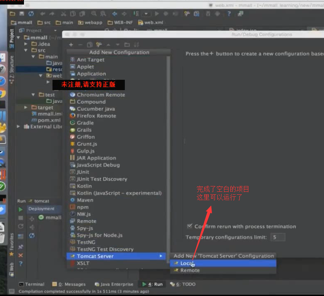Image resolution: width=324 pixels, height=296 pixels.
Task: Collapse the mmall project root node
Action: coord(18,38)
